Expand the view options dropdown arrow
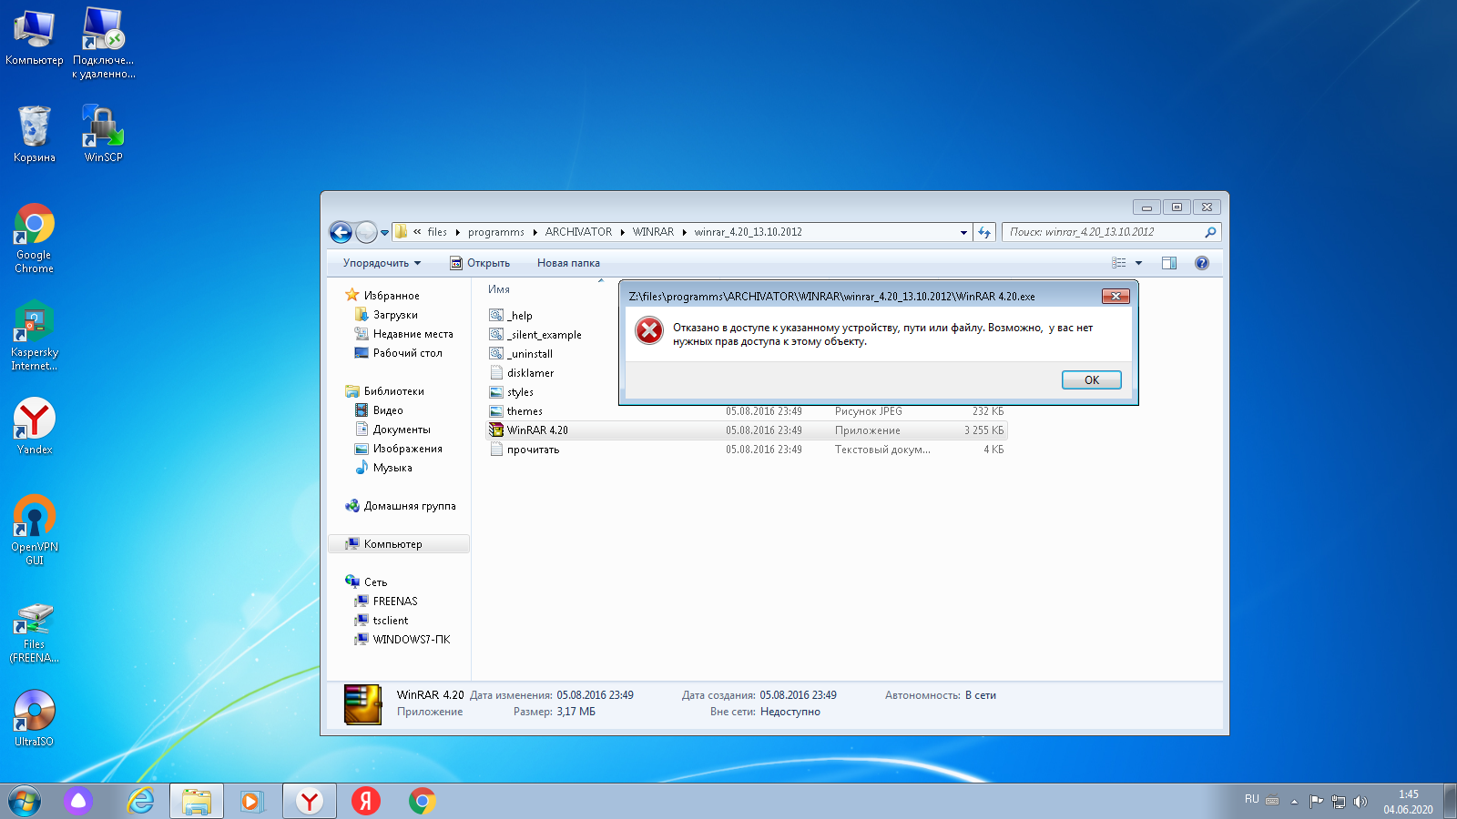 click(1138, 263)
